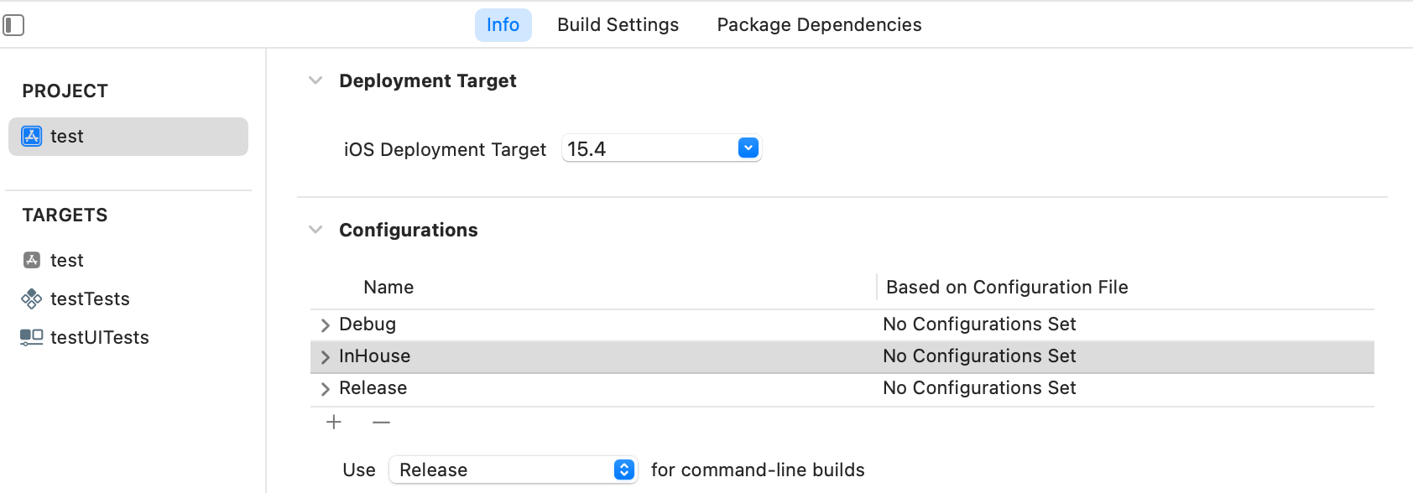
Task: Remove the configuration with the minus icon
Action: tap(381, 422)
